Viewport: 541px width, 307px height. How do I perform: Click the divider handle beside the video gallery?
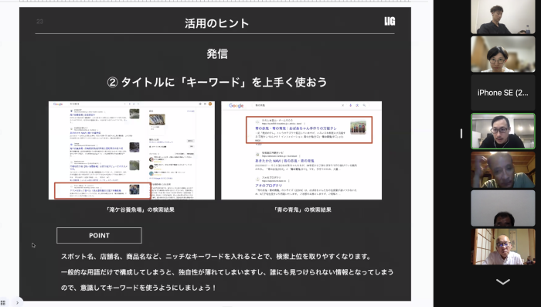(461, 134)
